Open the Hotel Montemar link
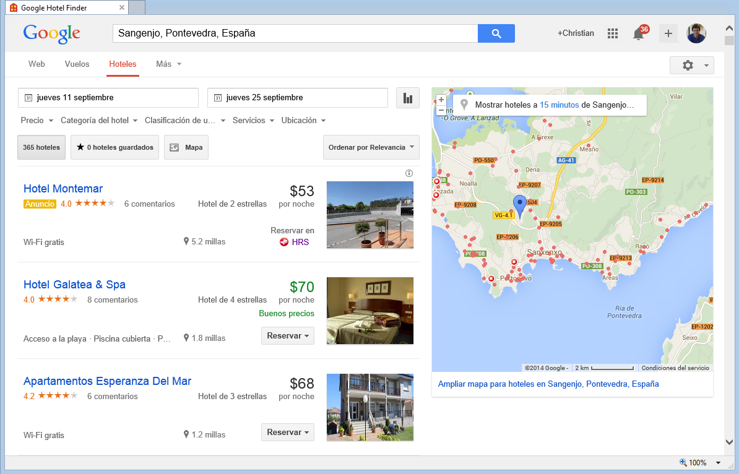Viewport: 739px width, 474px height. click(x=63, y=189)
